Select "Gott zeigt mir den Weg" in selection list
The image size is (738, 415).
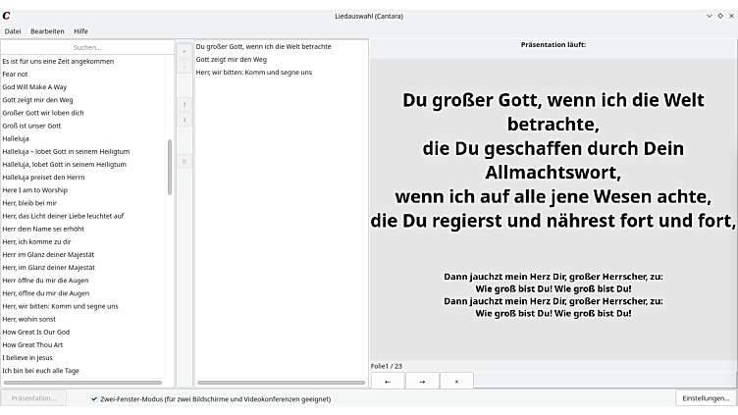[x=232, y=60]
